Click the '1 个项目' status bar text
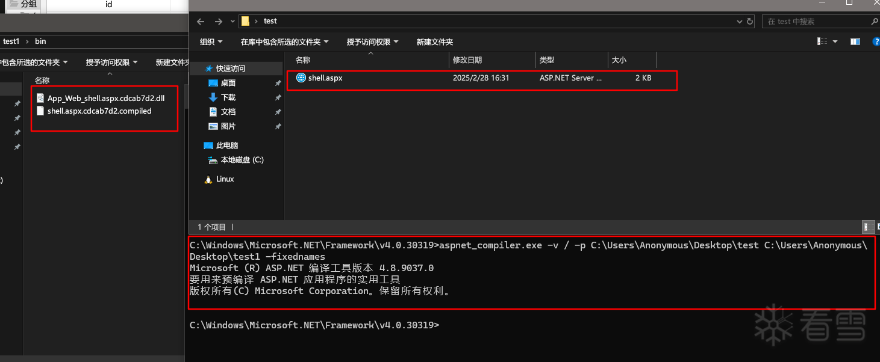Image resolution: width=880 pixels, height=362 pixels. coord(212,227)
